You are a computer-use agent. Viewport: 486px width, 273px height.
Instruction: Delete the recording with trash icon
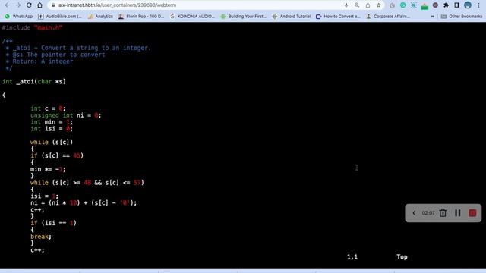point(443,213)
